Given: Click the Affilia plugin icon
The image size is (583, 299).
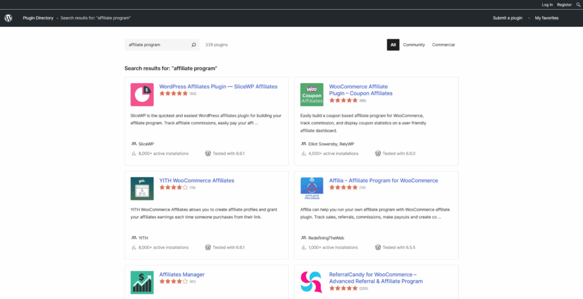Looking at the screenshot, I should [311, 189].
